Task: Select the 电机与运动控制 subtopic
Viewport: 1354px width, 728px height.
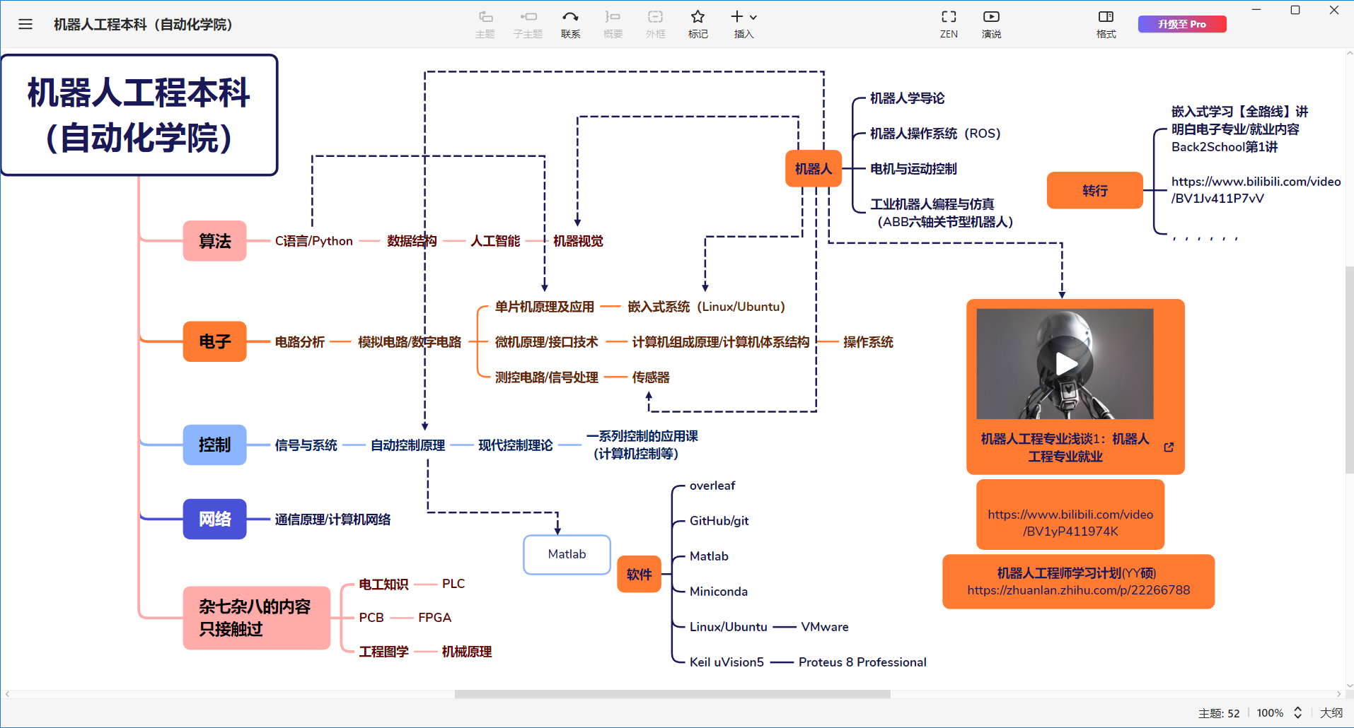Action: coord(913,169)
